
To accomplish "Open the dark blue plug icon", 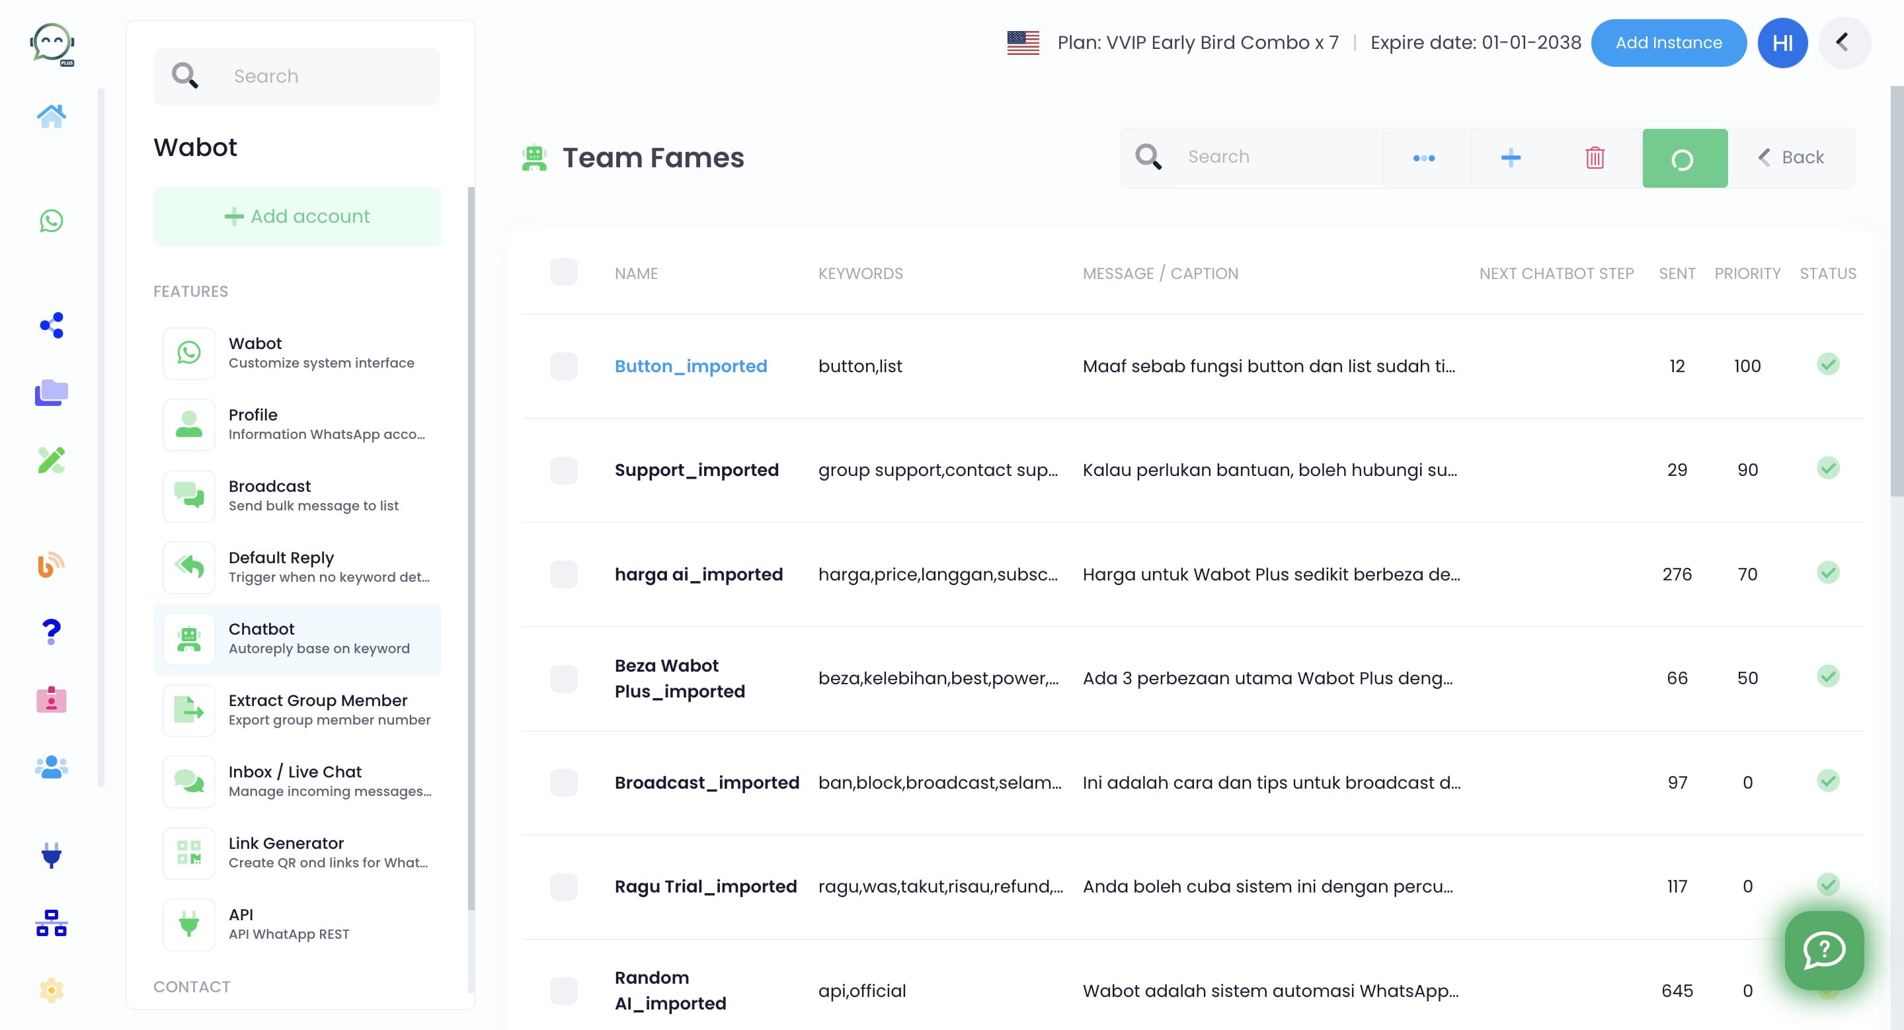I will 51,855.
